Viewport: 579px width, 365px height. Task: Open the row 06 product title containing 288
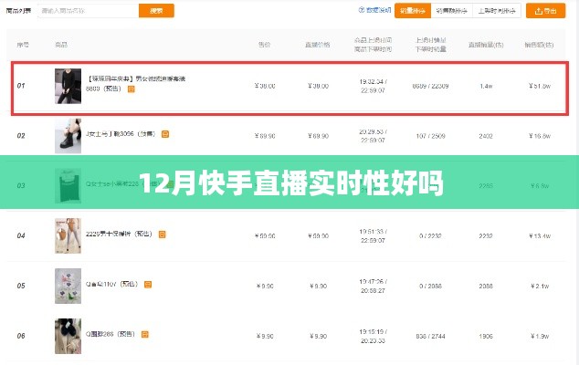point(111,334)
